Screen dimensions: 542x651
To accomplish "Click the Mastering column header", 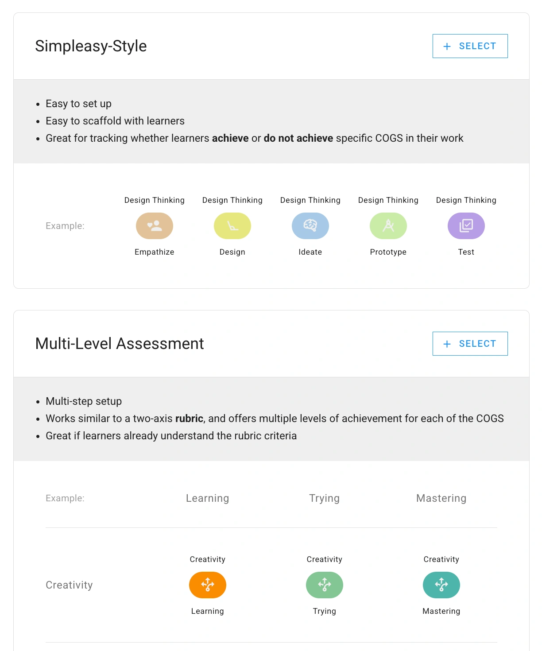I will pyautogui.click(x=441, y=498).
